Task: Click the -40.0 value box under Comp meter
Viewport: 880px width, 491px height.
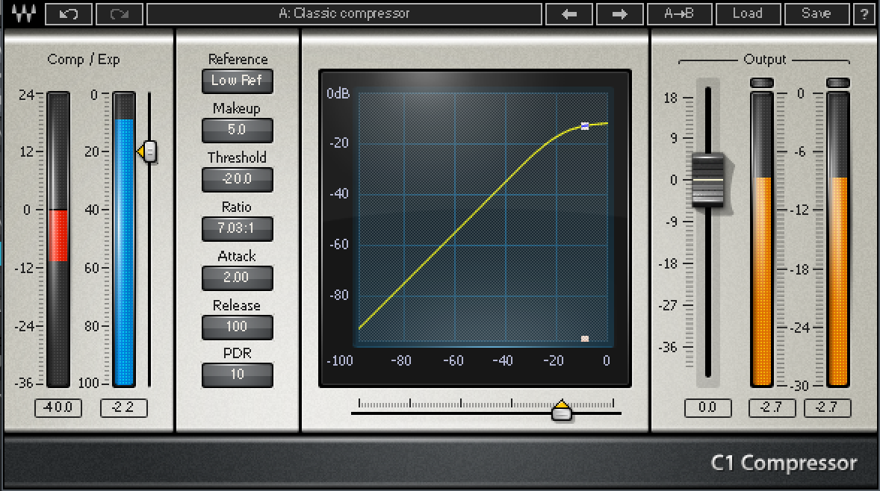Action: (58, 407)
